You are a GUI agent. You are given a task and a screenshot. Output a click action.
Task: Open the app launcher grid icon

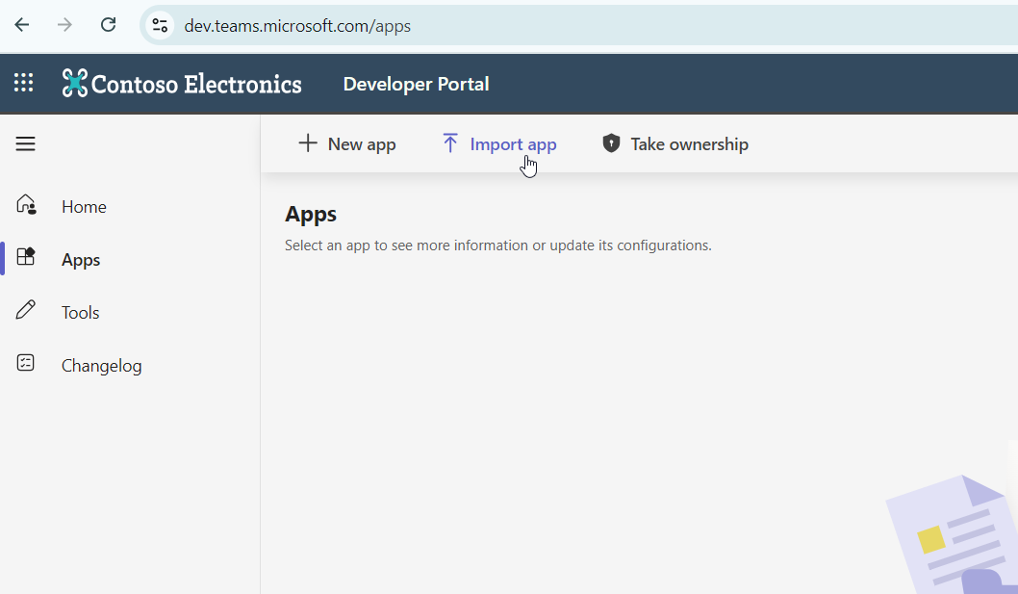[x=24, y=83]
